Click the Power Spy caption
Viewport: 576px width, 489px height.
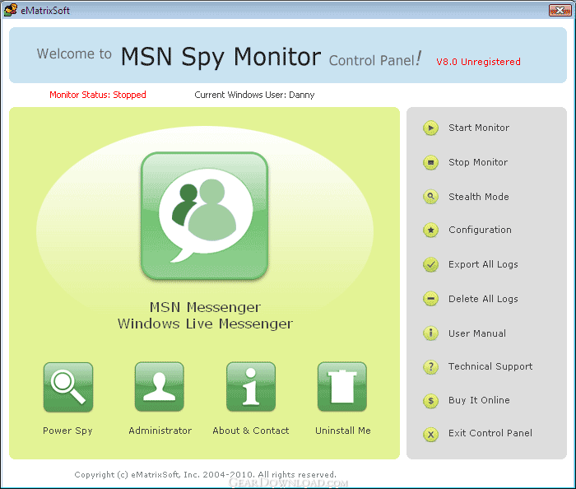click(67, 431)
